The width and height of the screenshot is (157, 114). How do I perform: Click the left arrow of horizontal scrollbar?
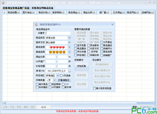click(x=4, y=103)
